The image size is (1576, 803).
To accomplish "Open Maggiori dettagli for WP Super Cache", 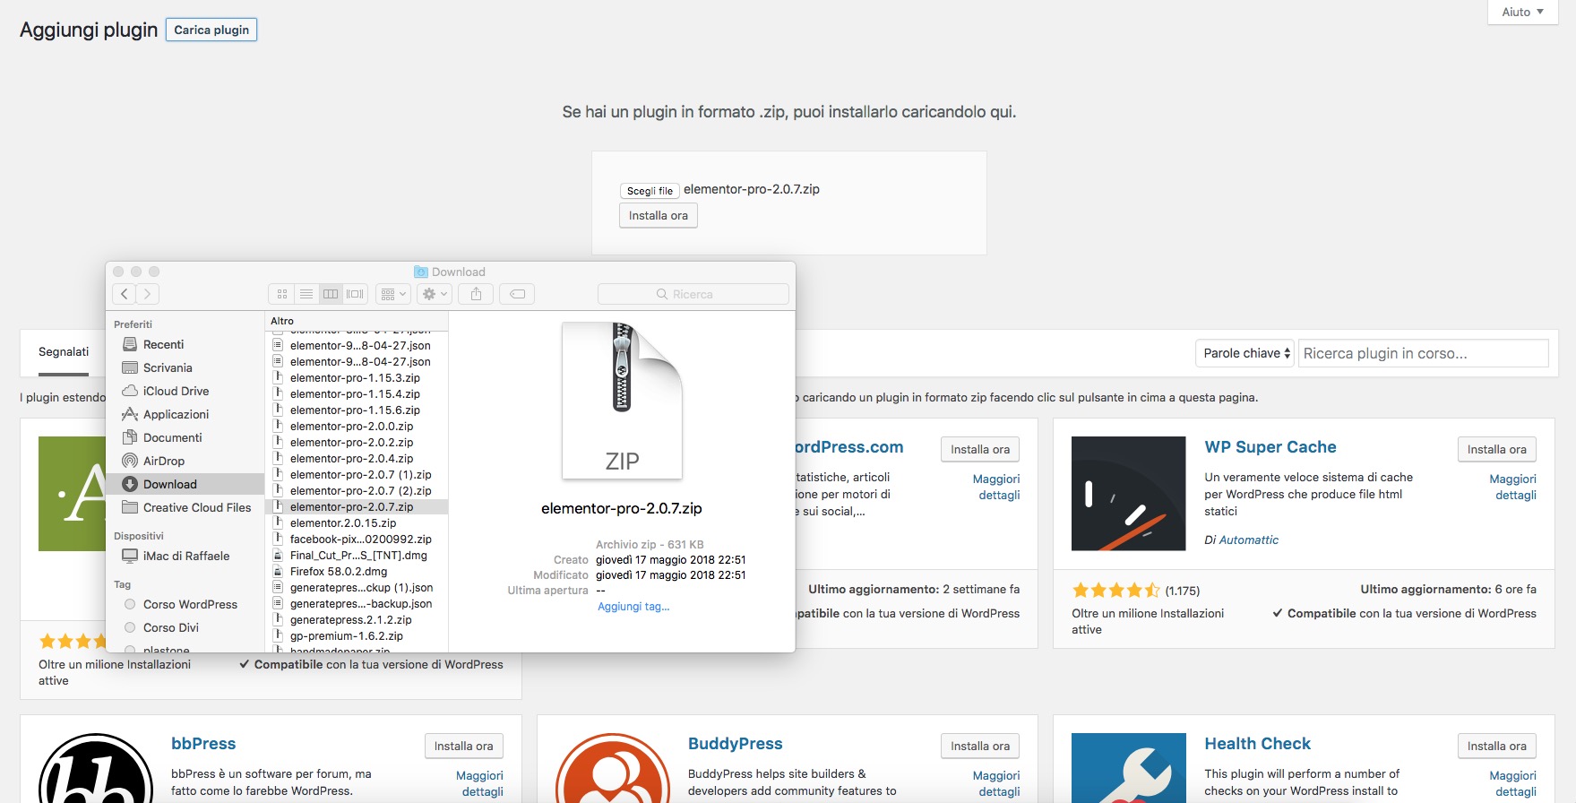I will 1513,487.
